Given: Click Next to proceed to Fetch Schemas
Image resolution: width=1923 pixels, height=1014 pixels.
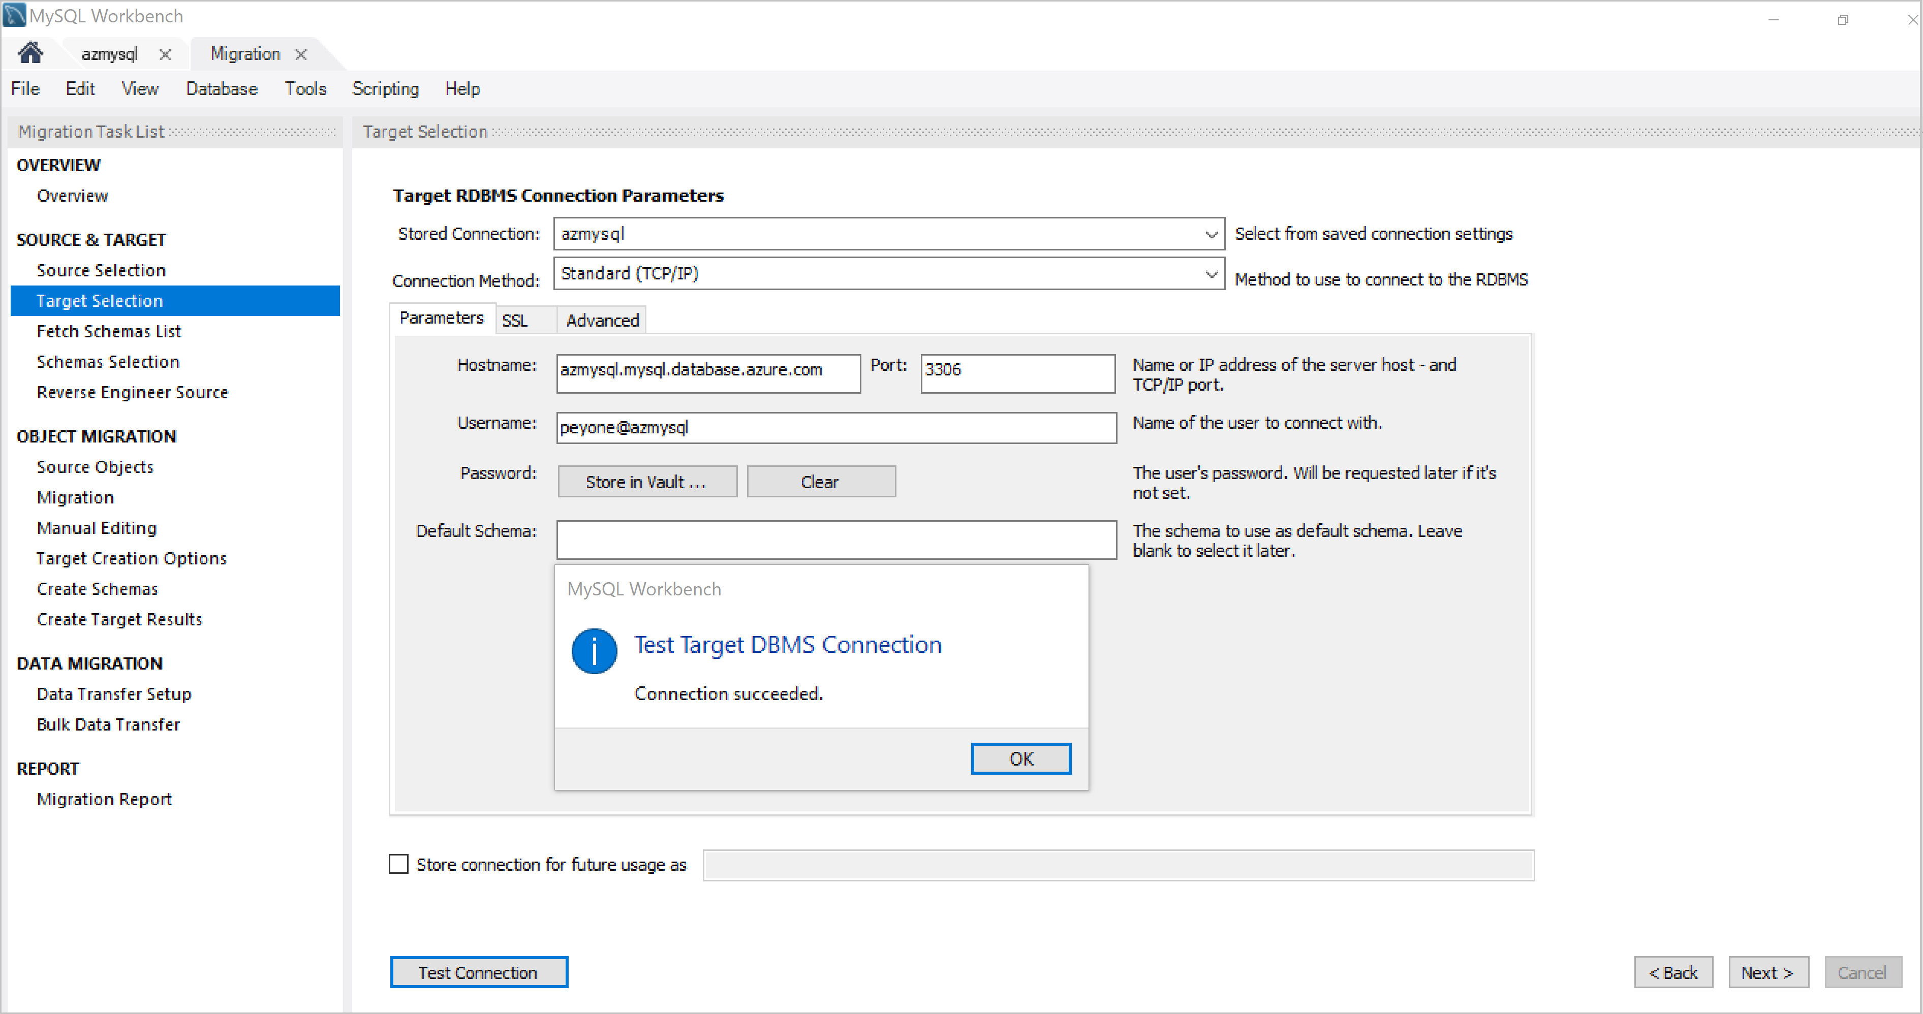Looking at the screenshot, I should pos(1769,972).
